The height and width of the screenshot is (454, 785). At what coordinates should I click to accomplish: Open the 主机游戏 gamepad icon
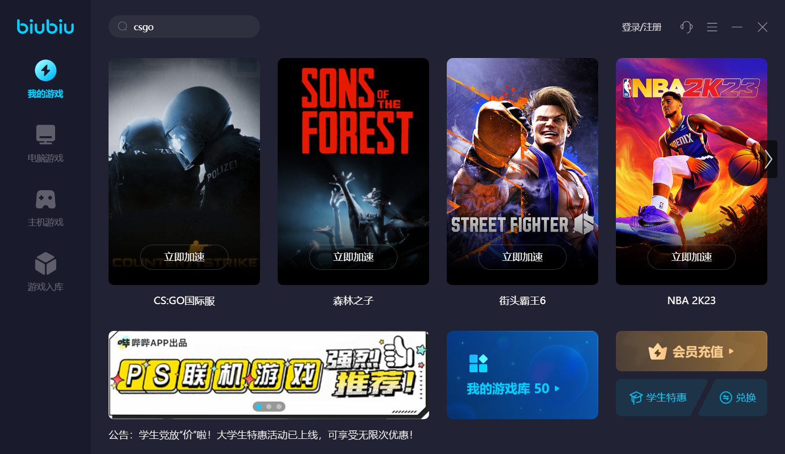[x=45, y=199]
